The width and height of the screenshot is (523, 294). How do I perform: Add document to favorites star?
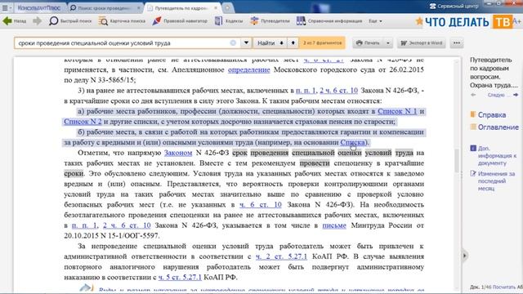[x=419, y=22]
